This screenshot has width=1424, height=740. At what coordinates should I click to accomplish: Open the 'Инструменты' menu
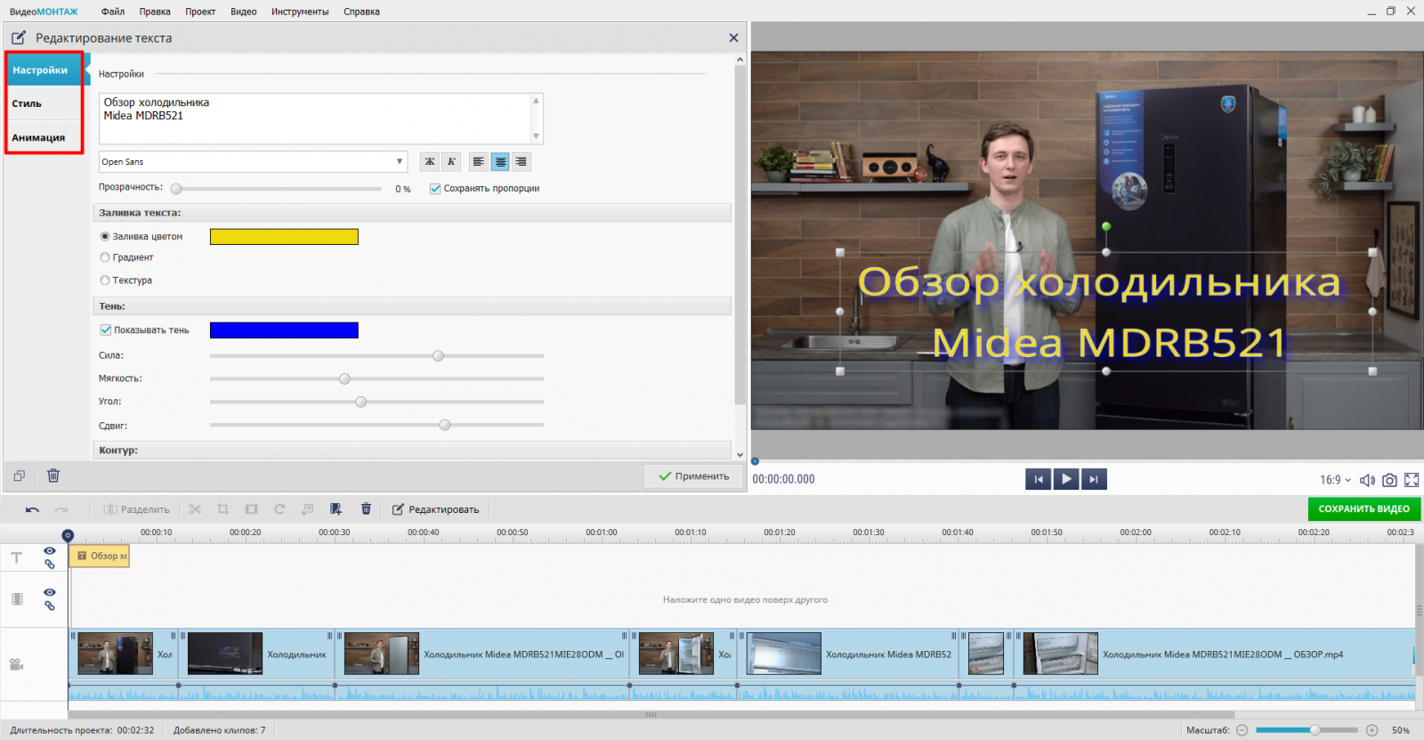(x=300, y=12)
